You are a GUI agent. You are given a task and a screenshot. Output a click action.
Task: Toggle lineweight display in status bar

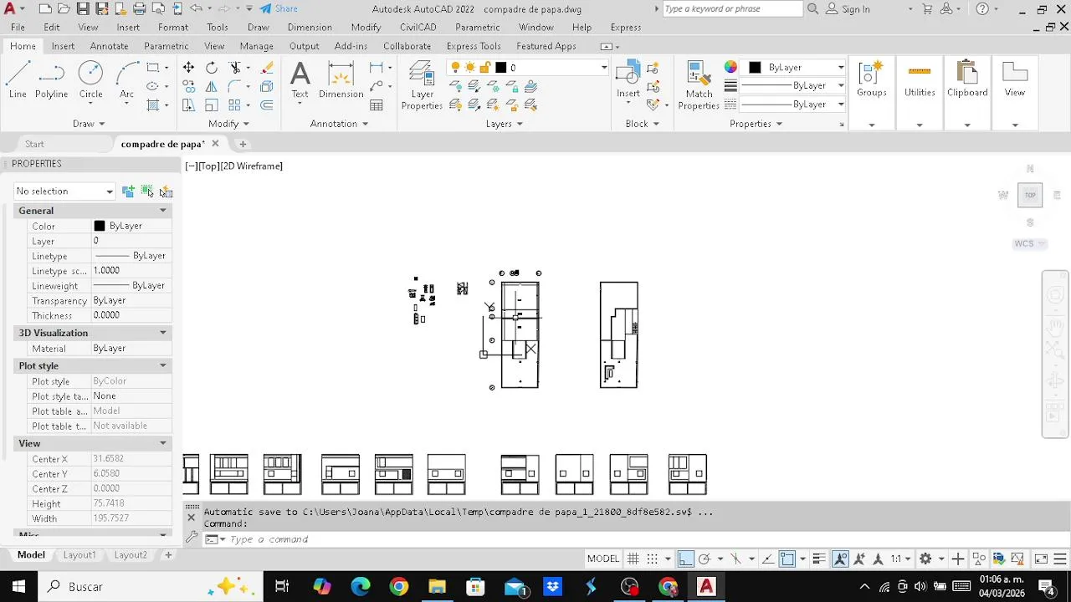pos(819,559)
